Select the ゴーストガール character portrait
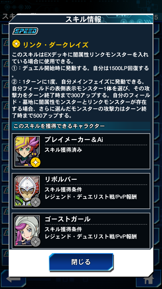This screenshot has height=289, width=162. [27, 231]
